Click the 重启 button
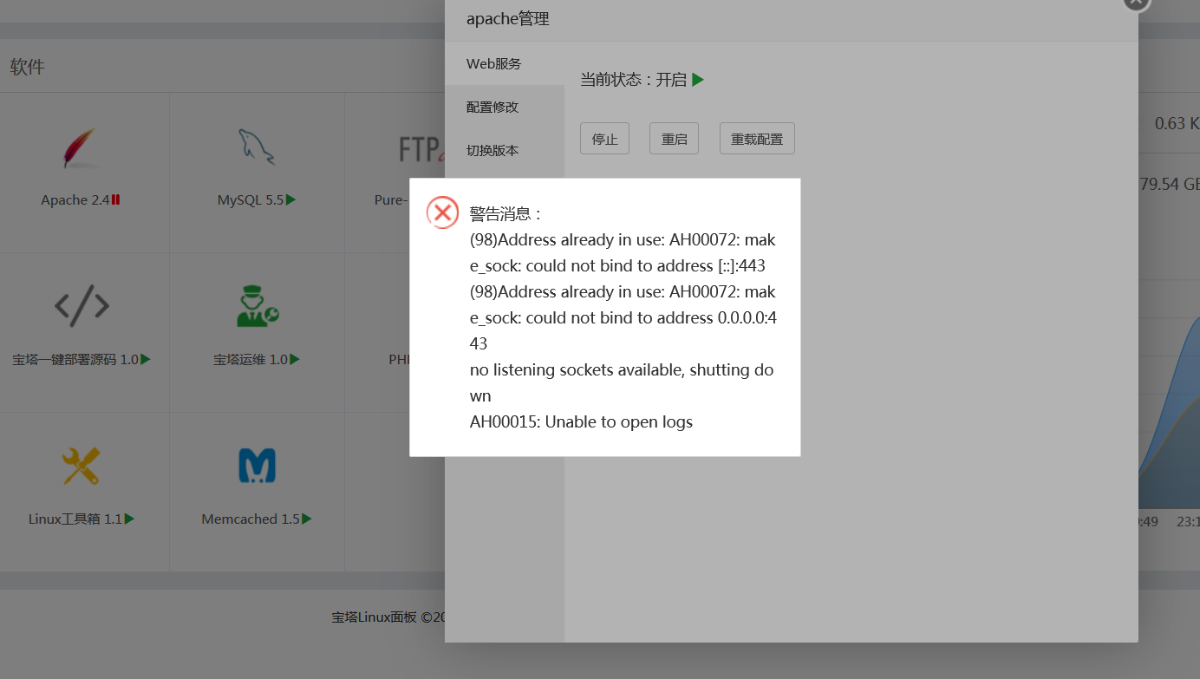This screenshot has width=1200, height=679. 674,139
